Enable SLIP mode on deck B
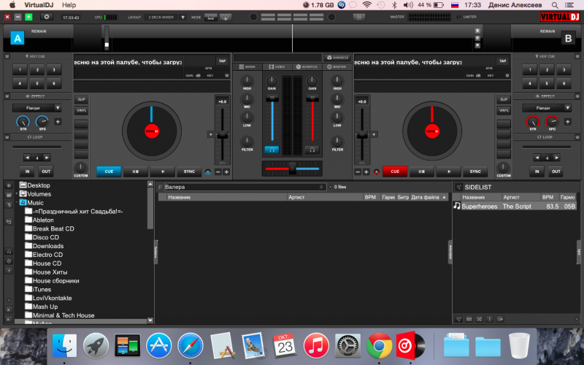 (x=504, y=99)
